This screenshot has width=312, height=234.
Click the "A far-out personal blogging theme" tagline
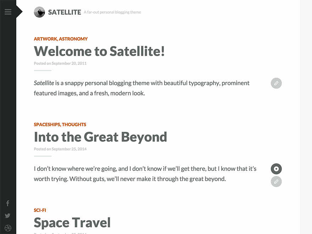point(112,12)
